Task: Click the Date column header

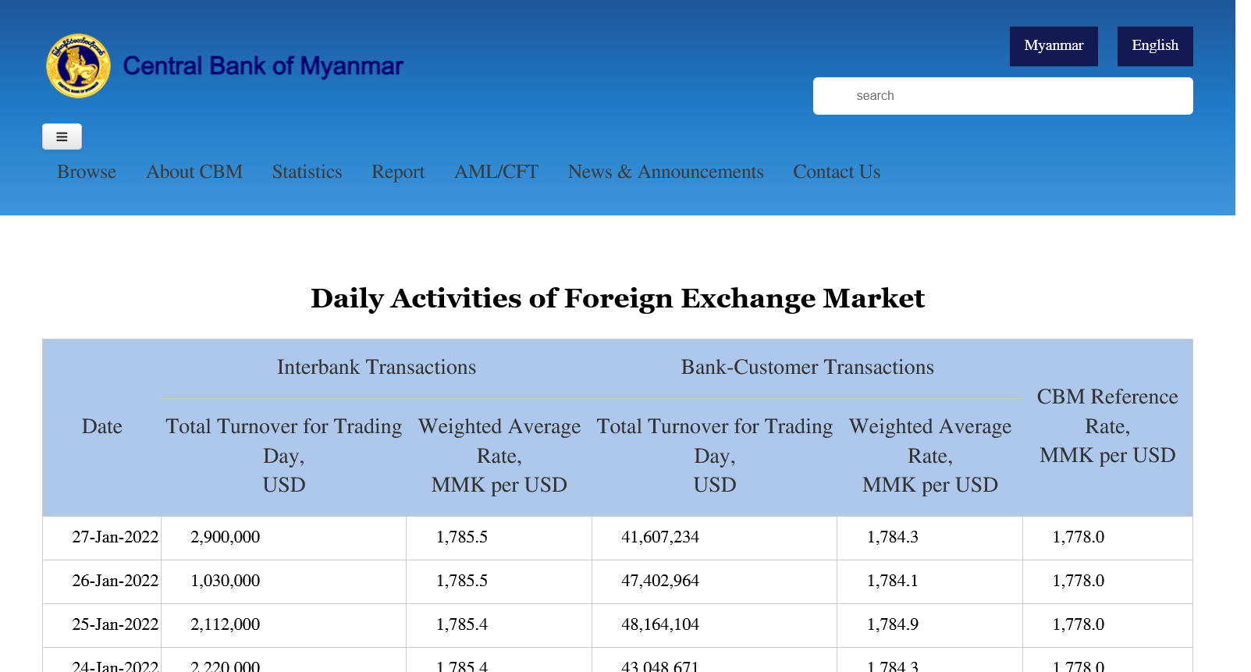Action: [x=102, y=427]
